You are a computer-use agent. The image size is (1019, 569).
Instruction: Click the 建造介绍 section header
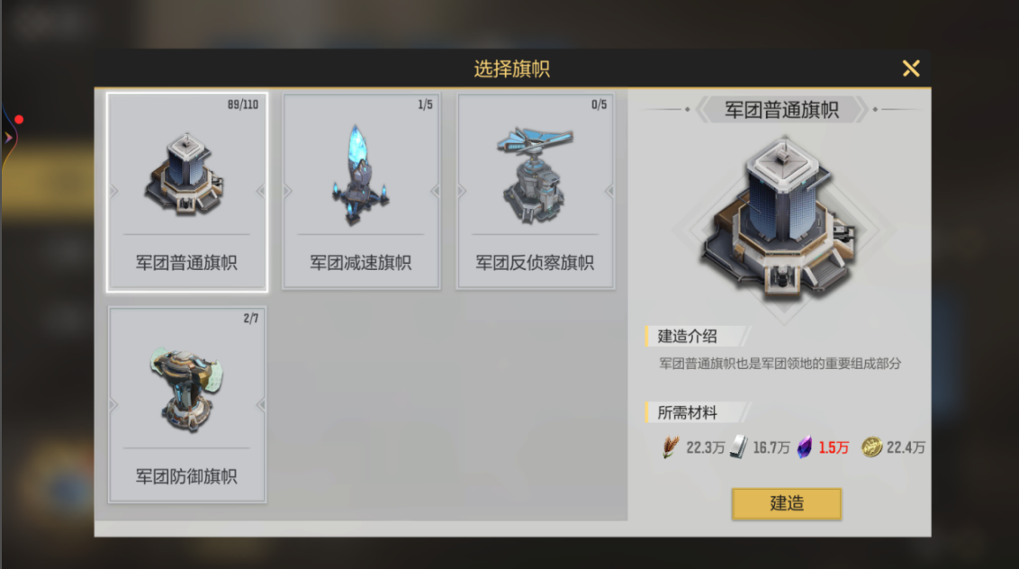pos(688,336)
